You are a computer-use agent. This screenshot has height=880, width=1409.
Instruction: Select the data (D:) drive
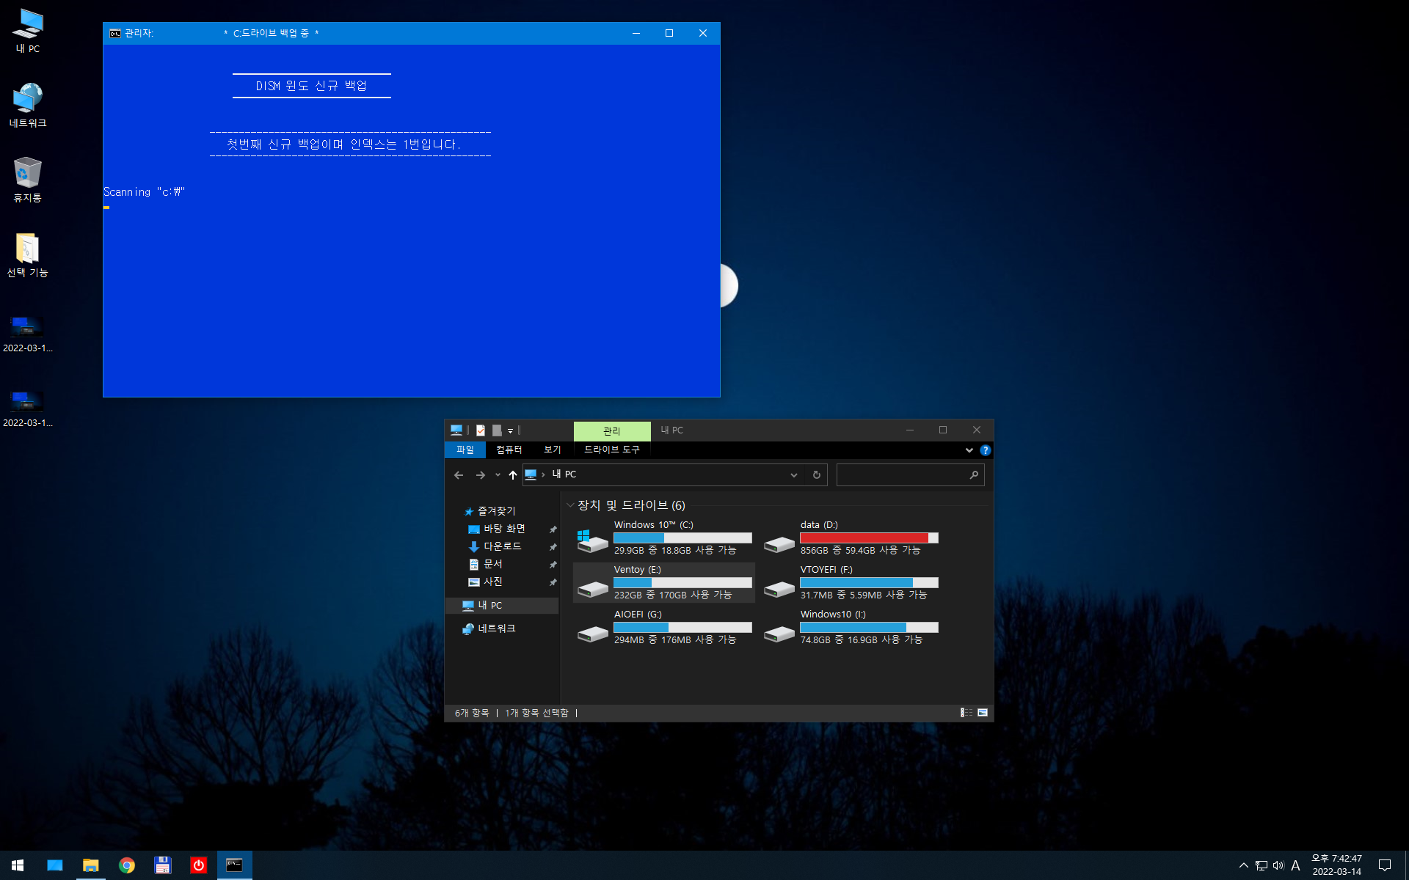pyautogui.click(x=851, y=538)
